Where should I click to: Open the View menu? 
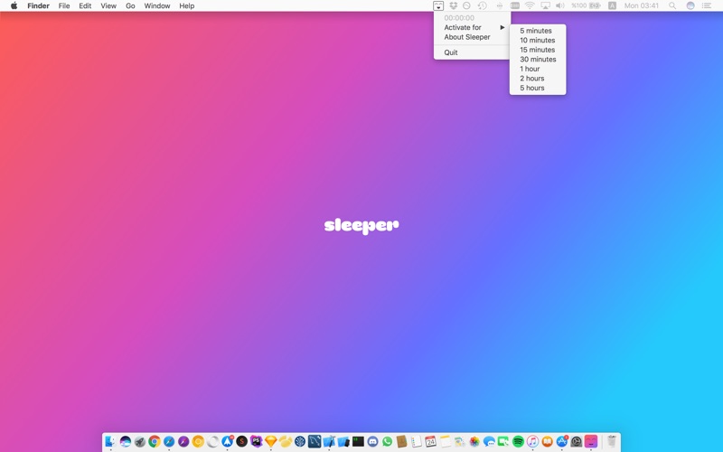pos(108,5)
